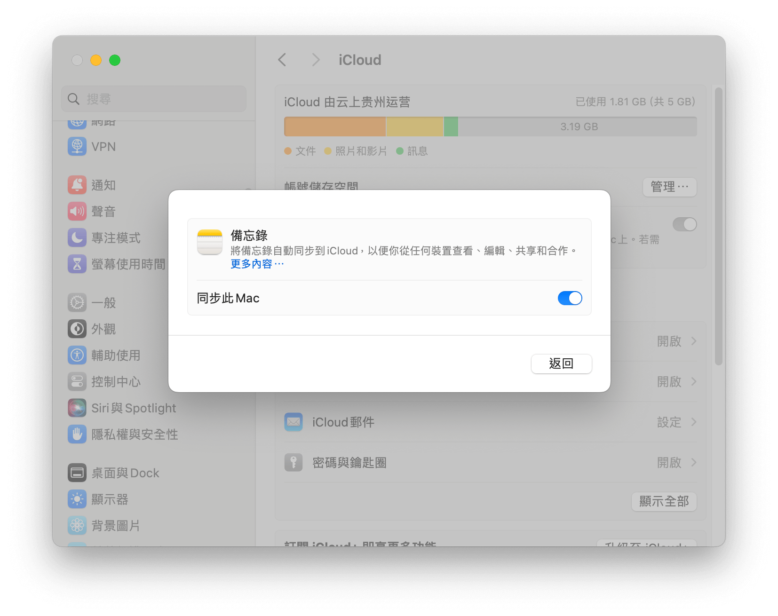Open the 更多內容 link
The image size is (778, 616).
pos(257,264)
